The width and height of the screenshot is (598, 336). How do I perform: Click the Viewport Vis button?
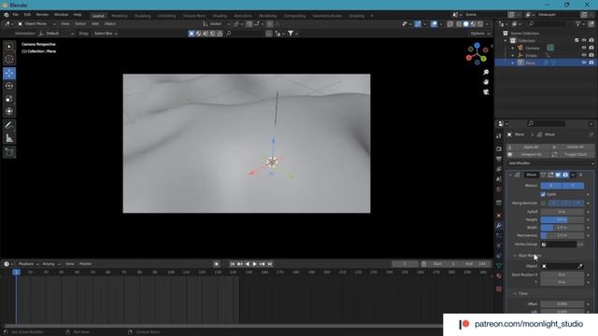pyautogui.click(x=529, y=154)
